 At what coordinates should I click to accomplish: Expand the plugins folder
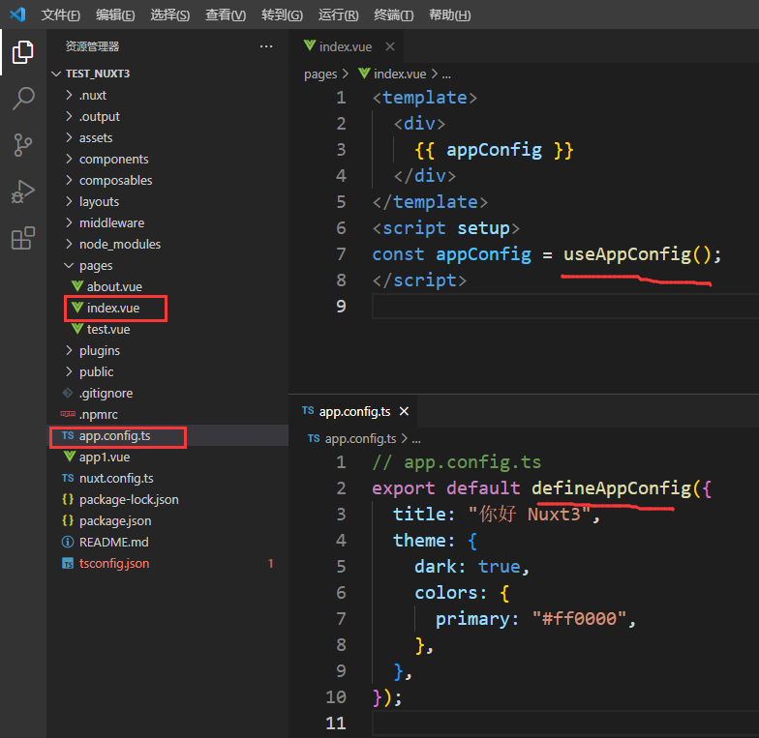[x=70, y=350]
